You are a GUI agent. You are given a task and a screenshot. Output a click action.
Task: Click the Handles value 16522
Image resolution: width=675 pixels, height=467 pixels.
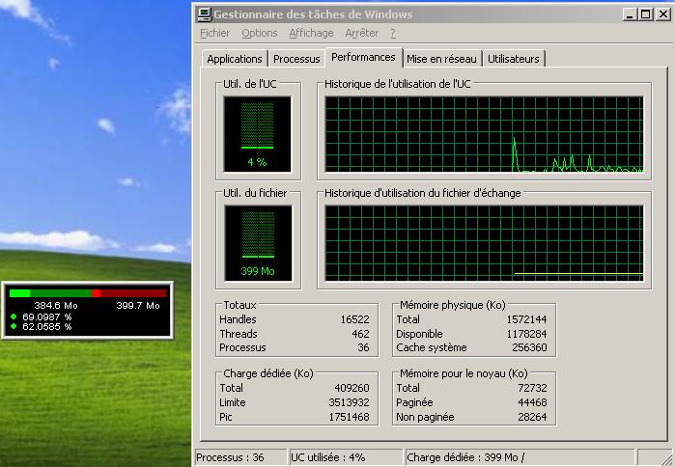point(354,319)
